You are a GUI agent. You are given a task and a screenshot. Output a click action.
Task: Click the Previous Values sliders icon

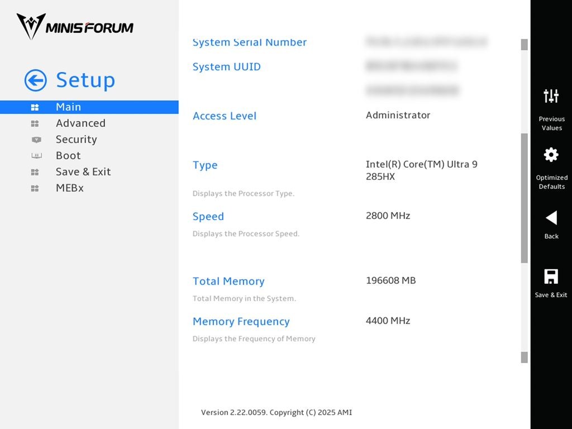pyautogui.click(x=551, y=96)
